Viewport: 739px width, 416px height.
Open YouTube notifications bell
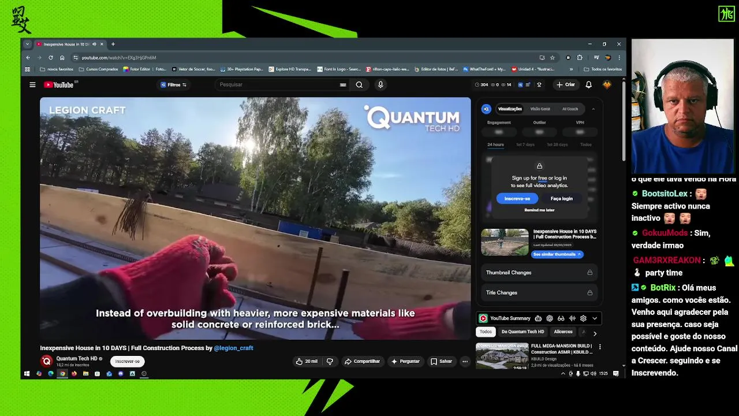tap(588, 85)
